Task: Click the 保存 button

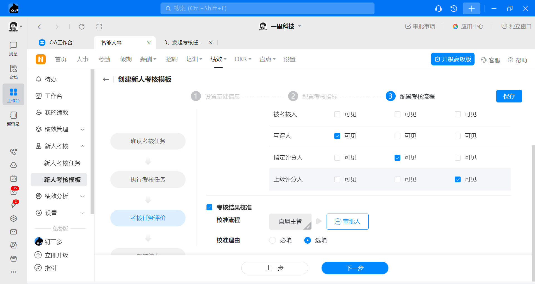Action: click(509, 96)
